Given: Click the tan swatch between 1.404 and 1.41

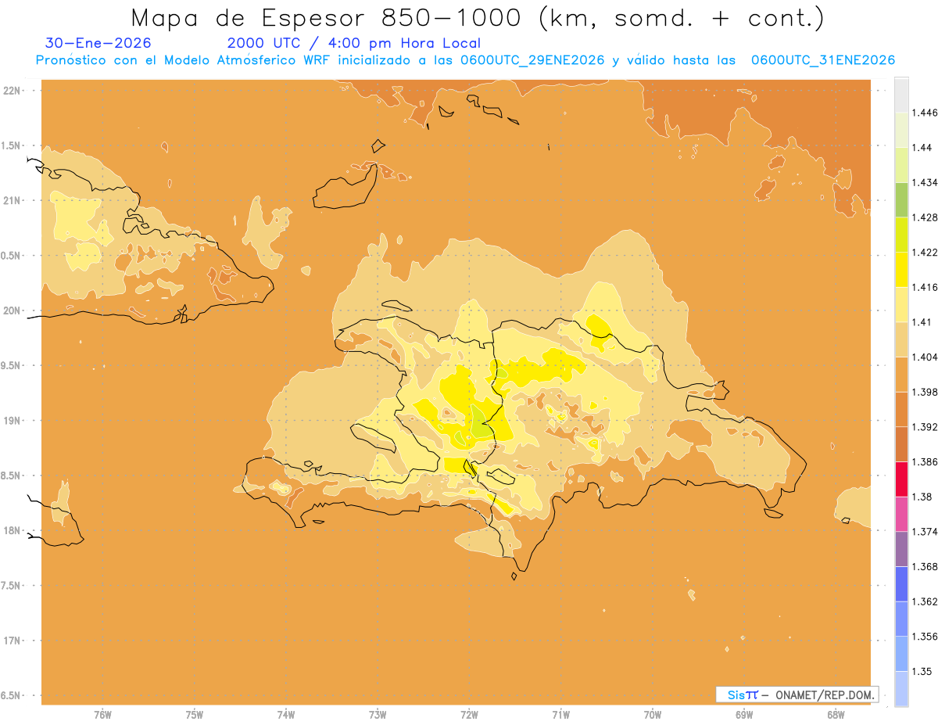Looking at the screenshot, I should [x=901, y=339].
